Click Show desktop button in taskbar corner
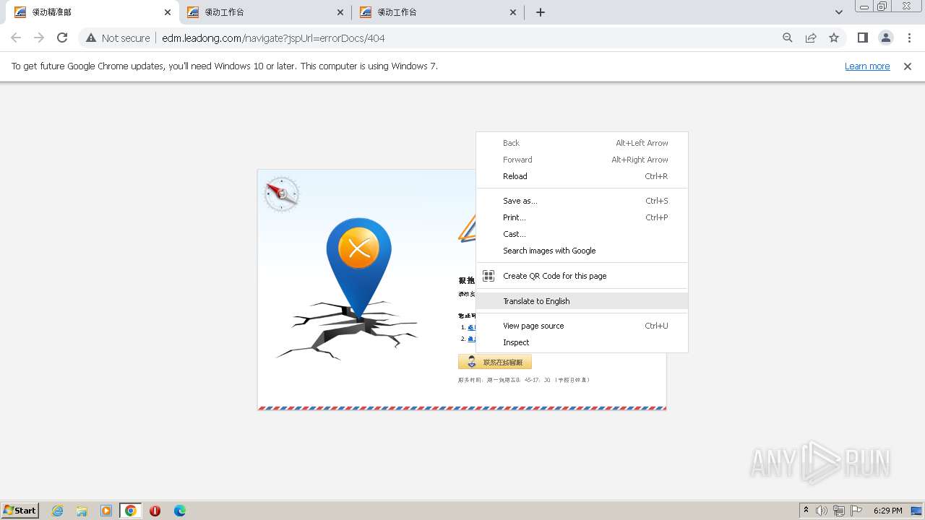Image resolution: width=925 pixels, height=520 pixels. click(917, 511)
